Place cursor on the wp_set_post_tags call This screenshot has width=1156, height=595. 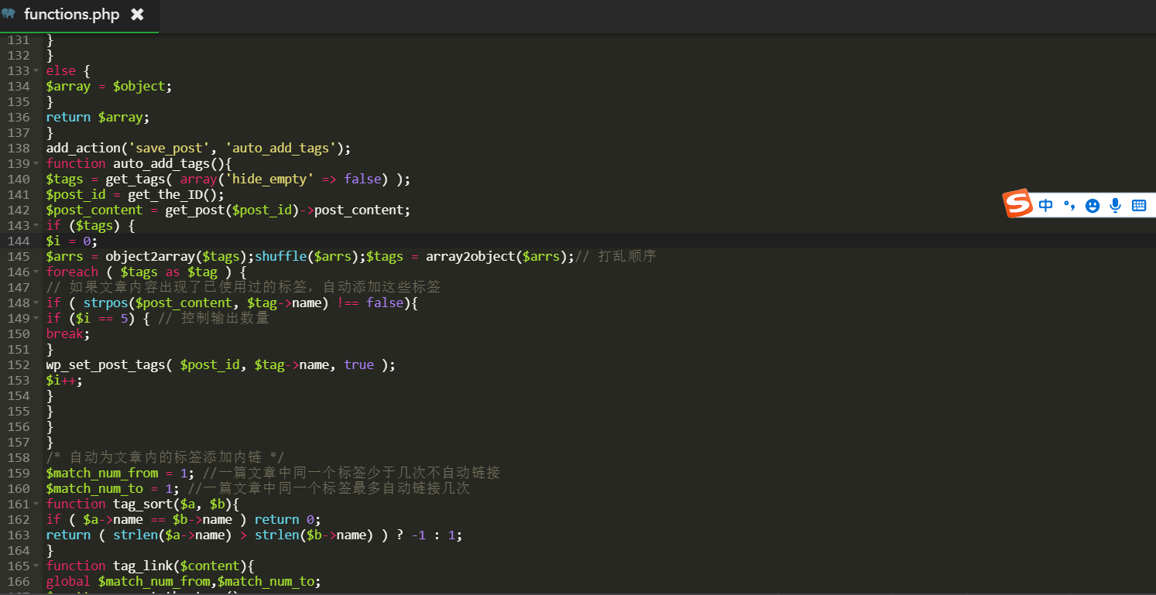pos(105,364)
